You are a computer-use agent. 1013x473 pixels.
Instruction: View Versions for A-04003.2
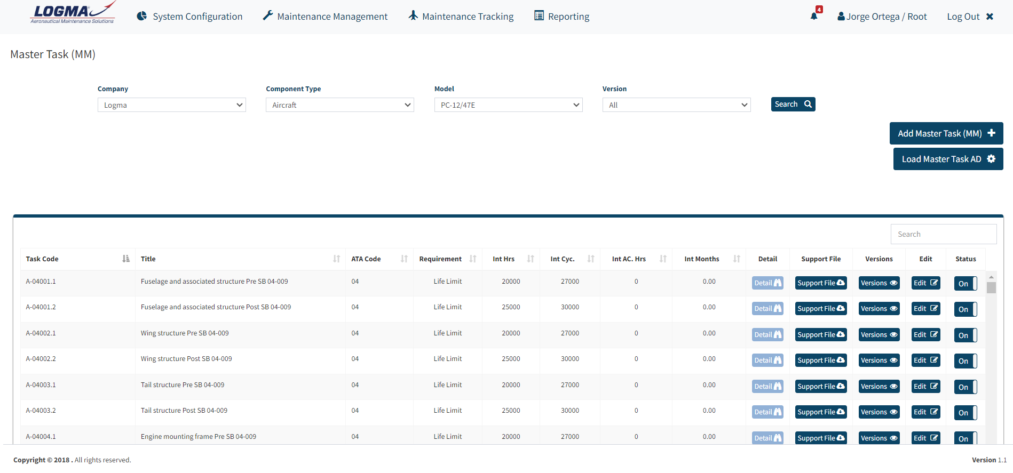tap(879, 412)
